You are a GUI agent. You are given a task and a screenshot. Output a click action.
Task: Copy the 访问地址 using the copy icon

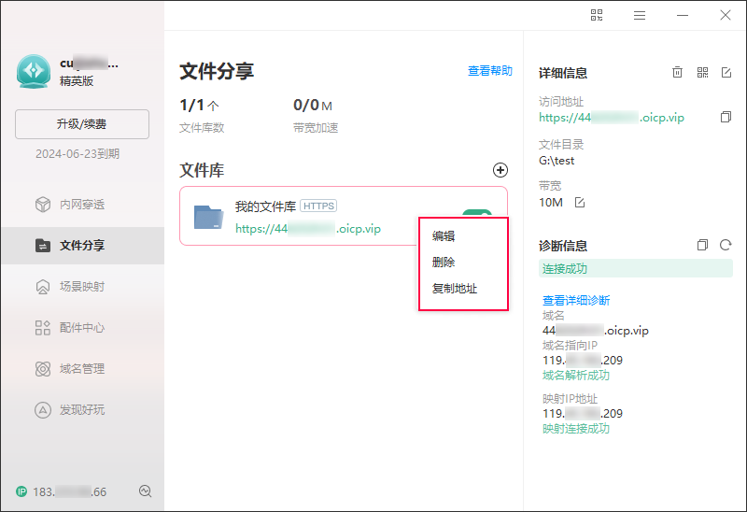[726, 118]
